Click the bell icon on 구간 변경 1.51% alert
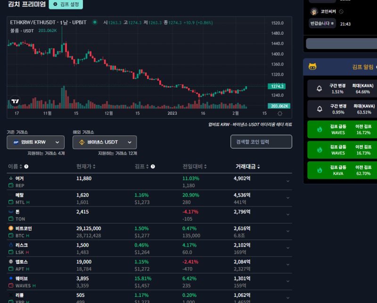This screenshot has width=377, height=303. click(x=320, y=88)
